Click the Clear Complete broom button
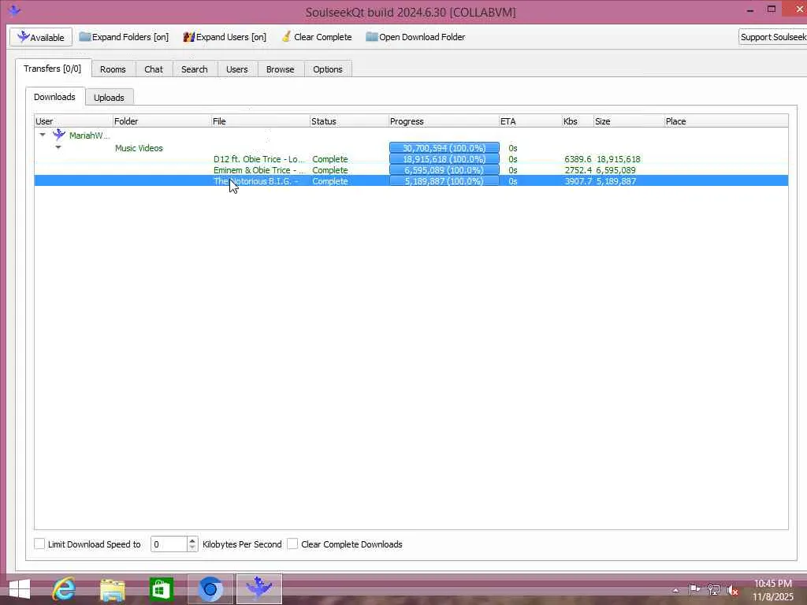This screenshot has height=605, width=807. [317, 37]
